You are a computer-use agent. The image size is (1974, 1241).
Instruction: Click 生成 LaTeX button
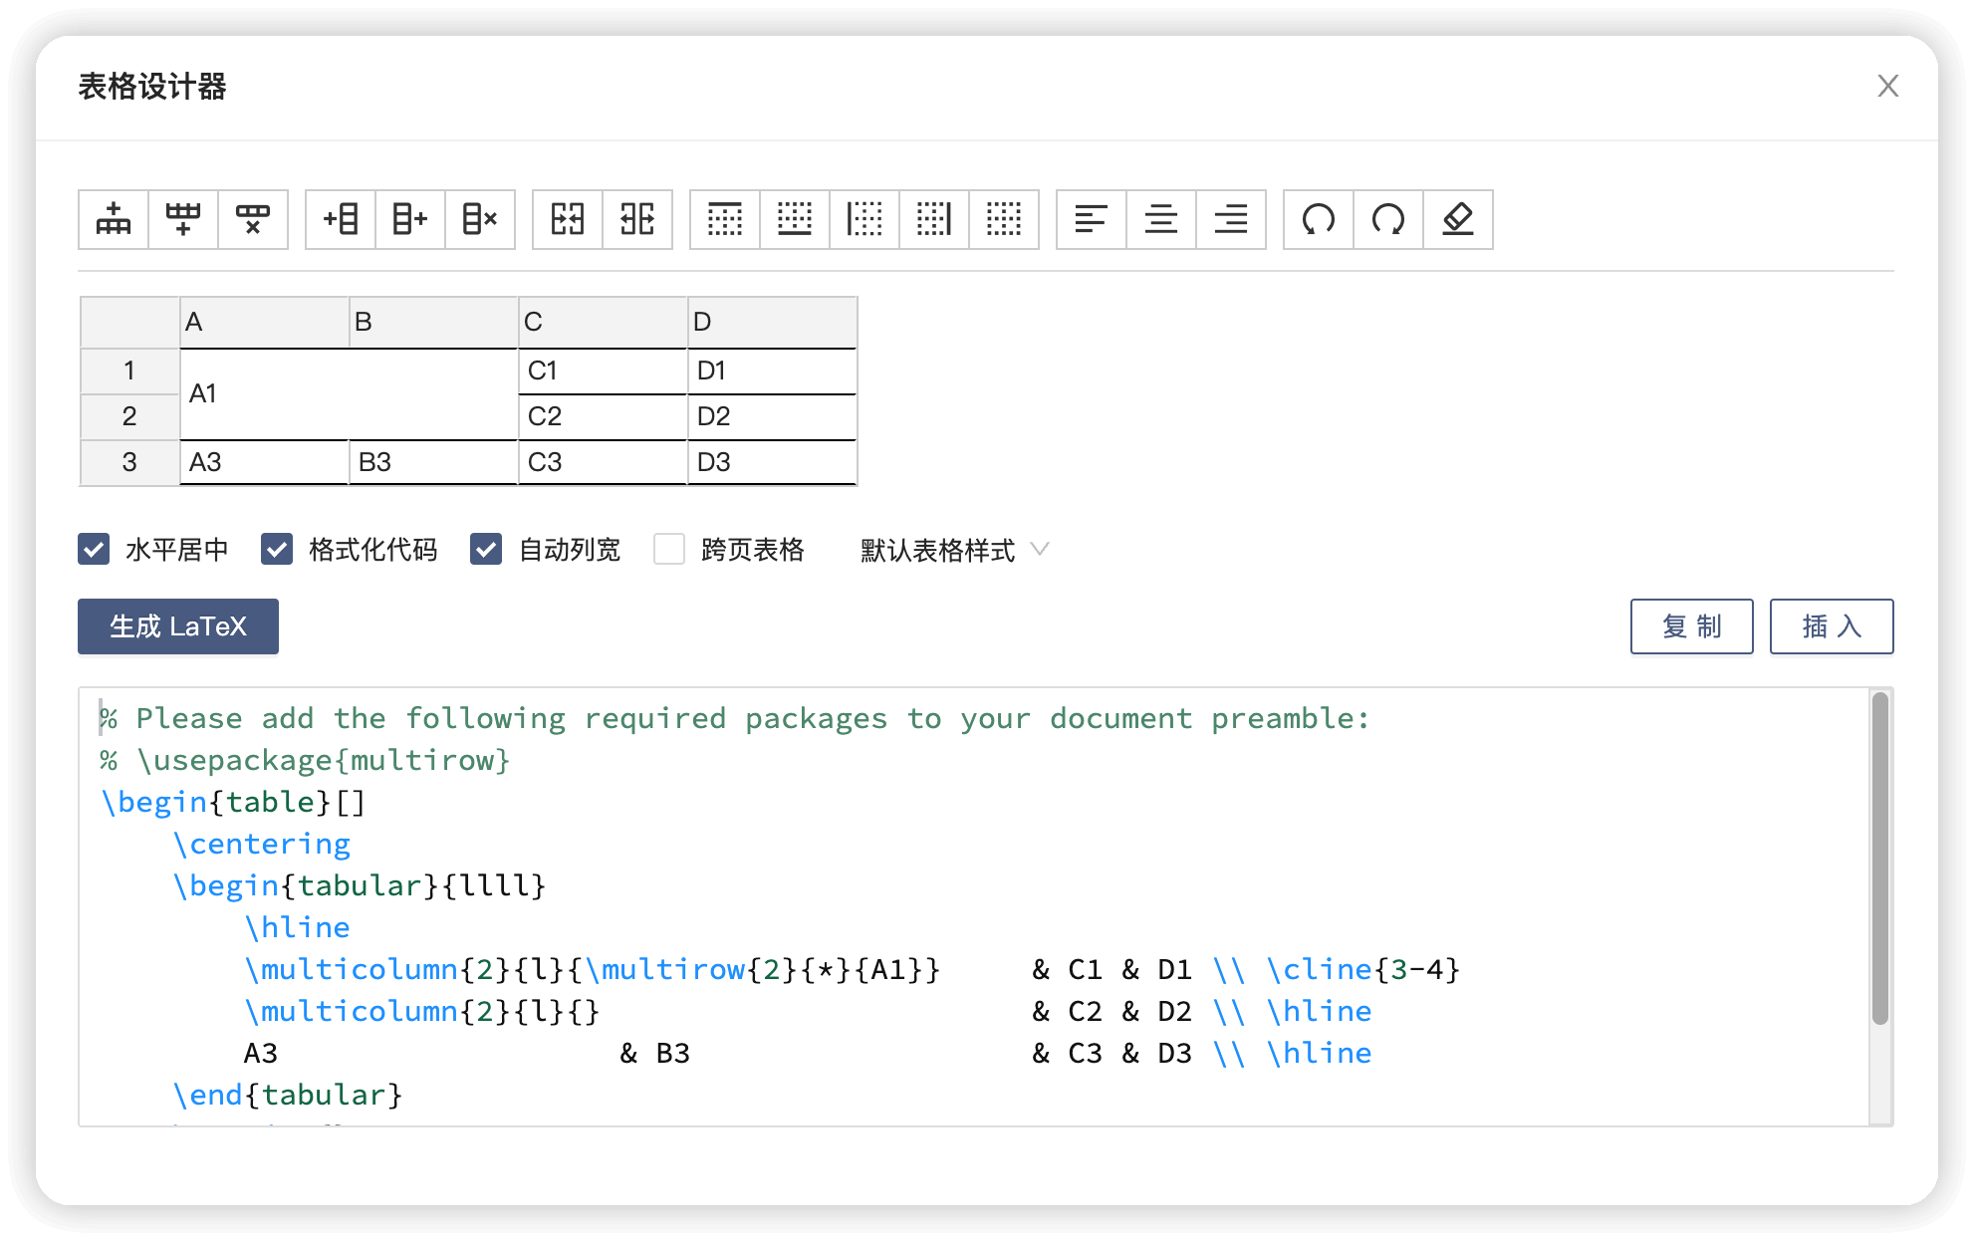tap(177, 626)
